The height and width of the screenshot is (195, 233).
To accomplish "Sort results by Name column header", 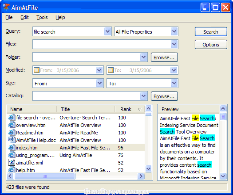I will (32, 109).
